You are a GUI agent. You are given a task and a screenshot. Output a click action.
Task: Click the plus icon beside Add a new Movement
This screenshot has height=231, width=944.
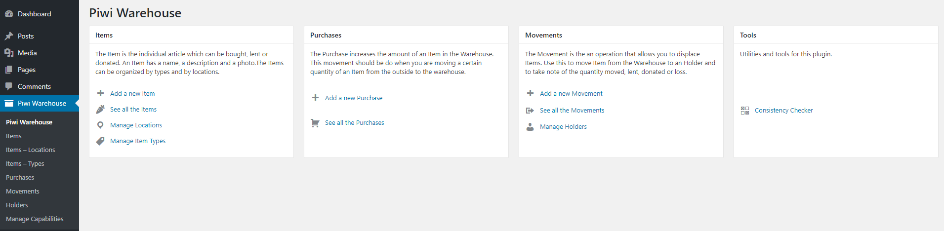coord(530,93)
